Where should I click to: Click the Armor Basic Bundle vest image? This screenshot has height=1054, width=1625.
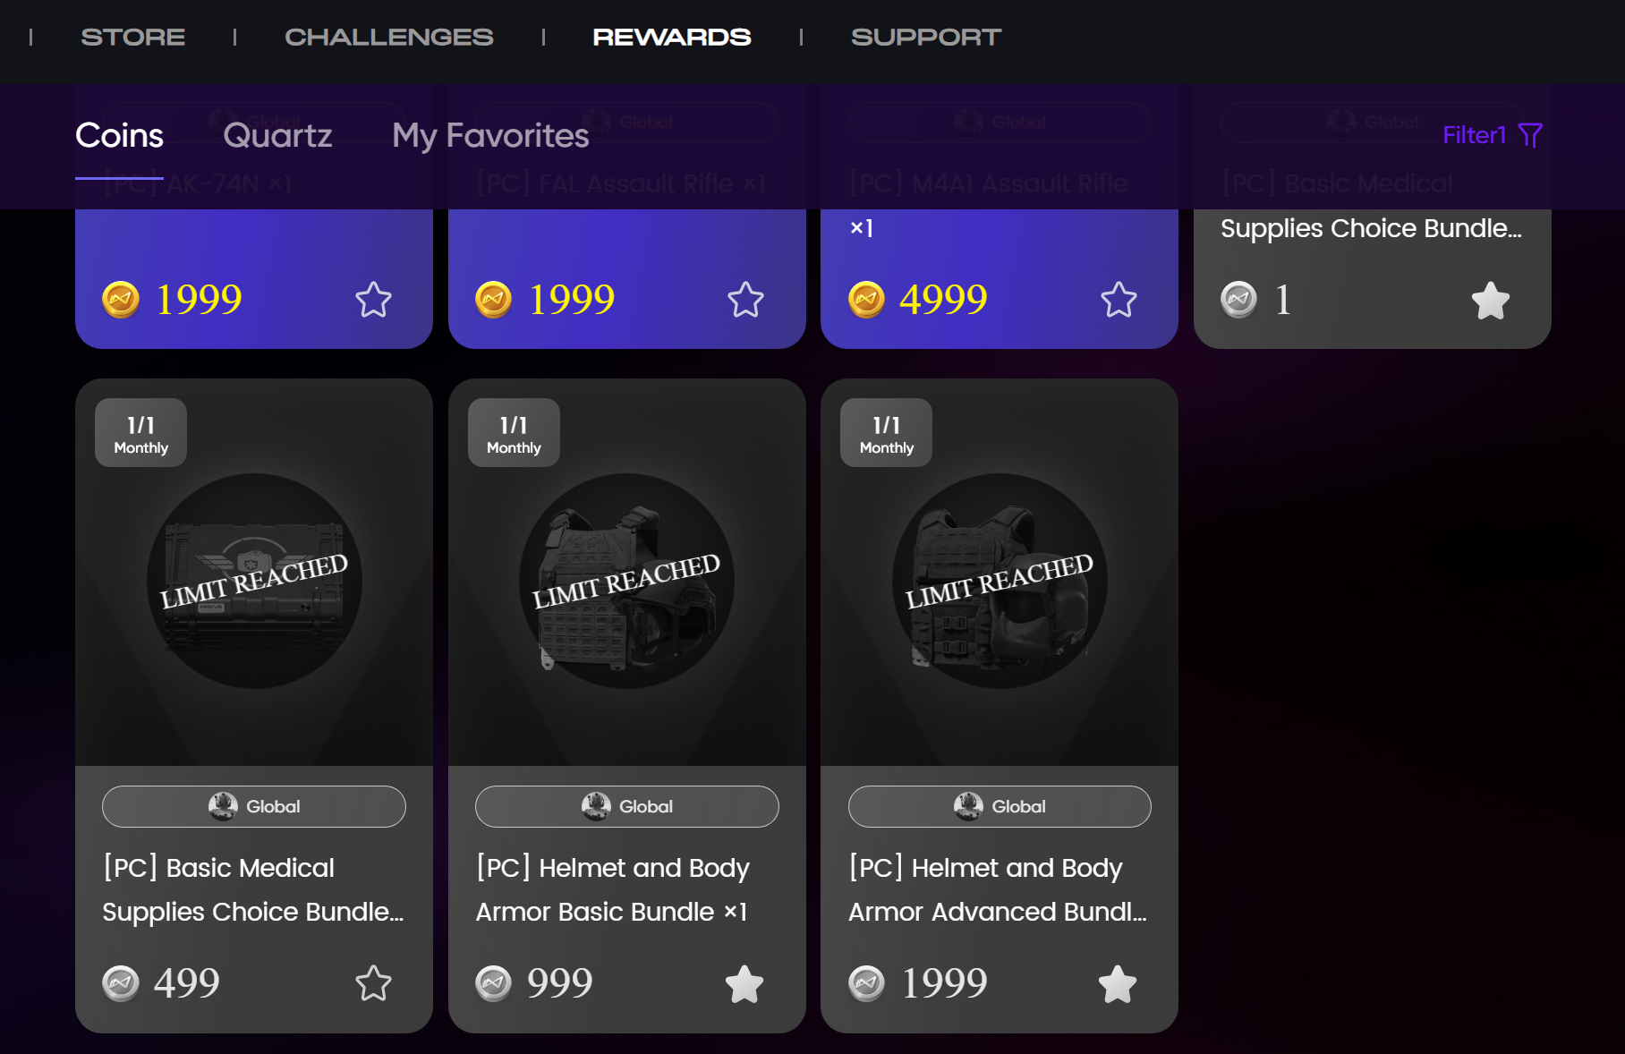pyautogui.click(x=626, y=581)
